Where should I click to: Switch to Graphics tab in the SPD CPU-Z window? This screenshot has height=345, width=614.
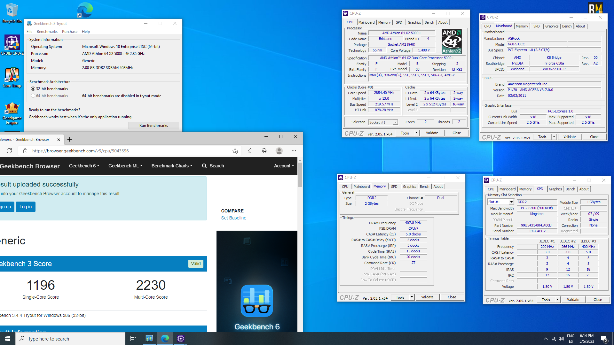555,189
